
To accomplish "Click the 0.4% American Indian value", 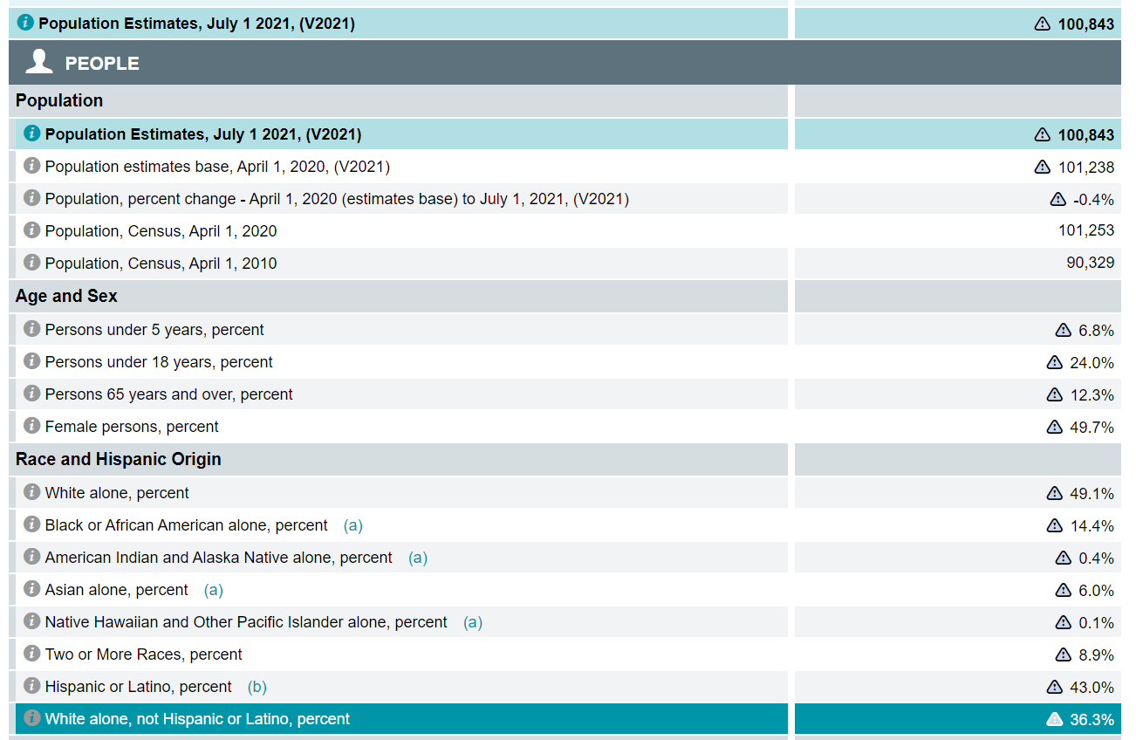I will [x=1096, y=558].
